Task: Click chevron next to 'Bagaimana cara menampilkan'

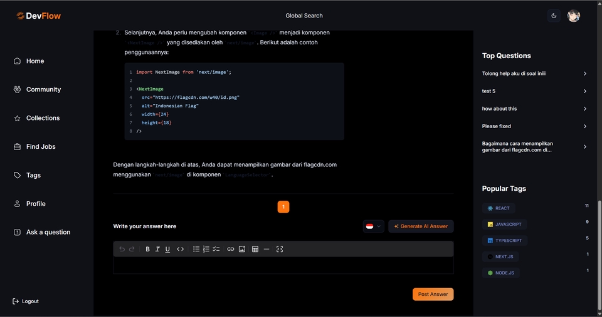Action: tap(584, 147)
